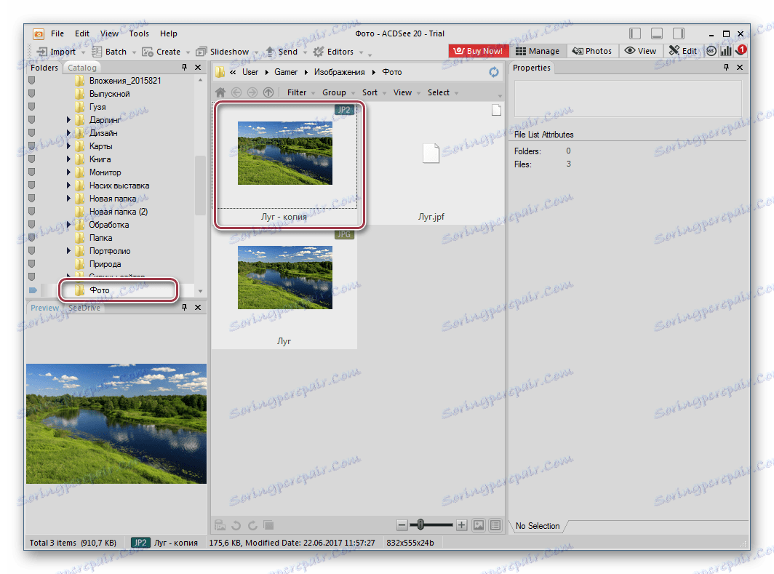The image size is (774, 574).
Task: Decrease thumbnail size with minus button
Action: click(x=402, y=525)
